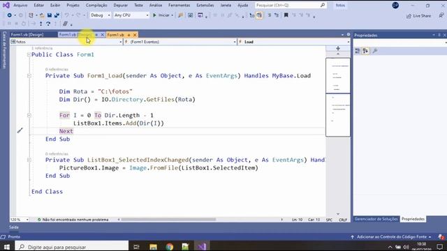Click the alphabetical sort icon in Propriedades
This screenshot has width=447, height=251.
pos(365,51)
